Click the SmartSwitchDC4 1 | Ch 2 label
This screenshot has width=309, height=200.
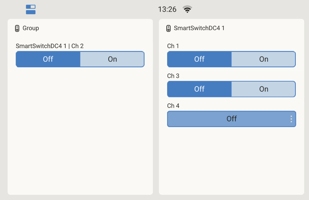pos(49,46)
